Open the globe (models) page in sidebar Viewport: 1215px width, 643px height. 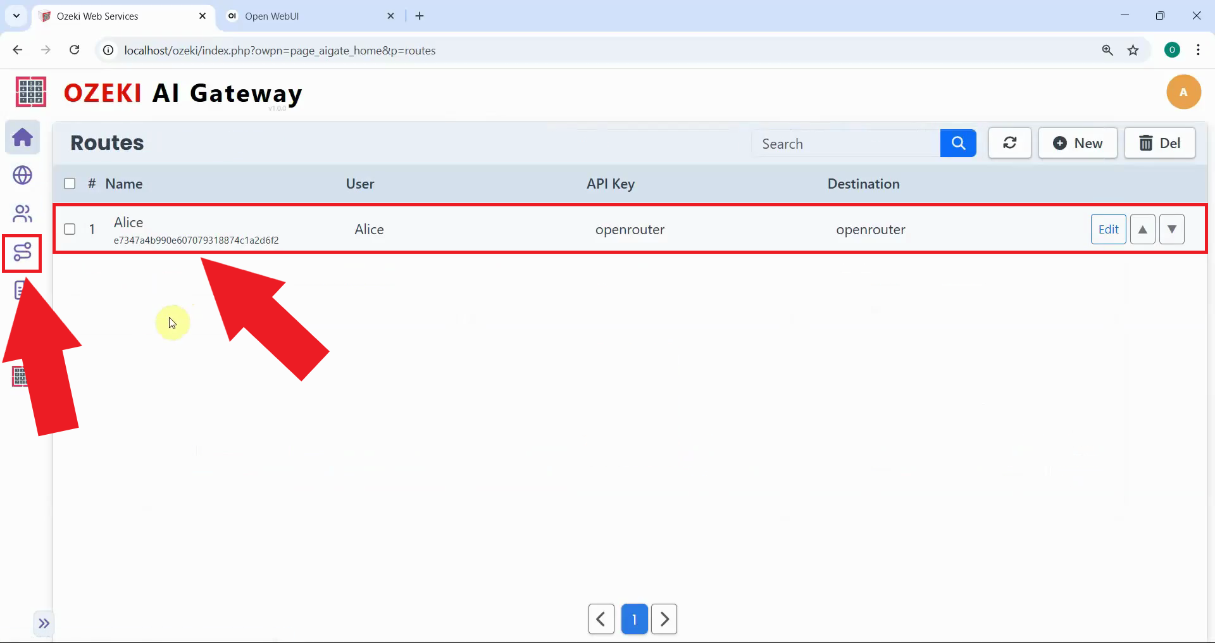coord(23,176)
